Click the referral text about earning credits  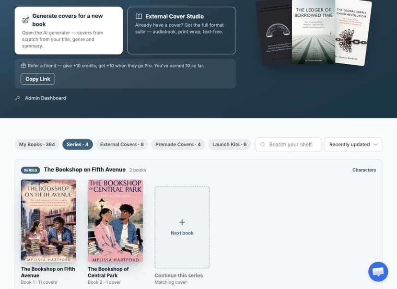pyautogui.click(x=116, y=66)
